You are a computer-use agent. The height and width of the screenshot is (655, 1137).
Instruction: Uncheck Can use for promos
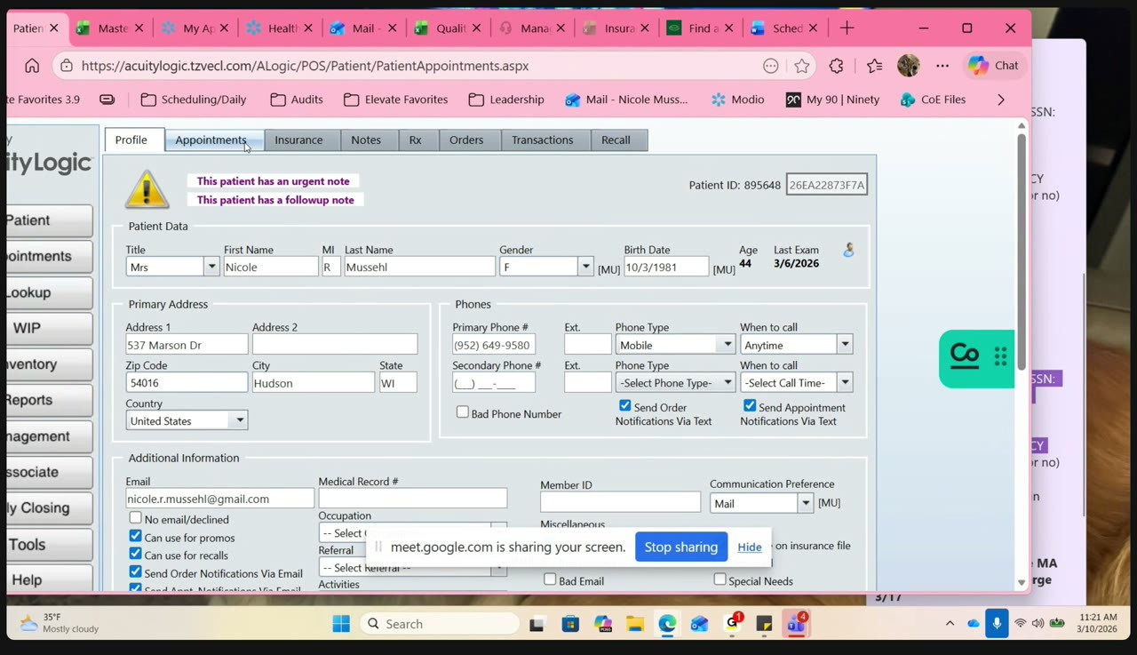pyautogui.click(x=135, y=536)
